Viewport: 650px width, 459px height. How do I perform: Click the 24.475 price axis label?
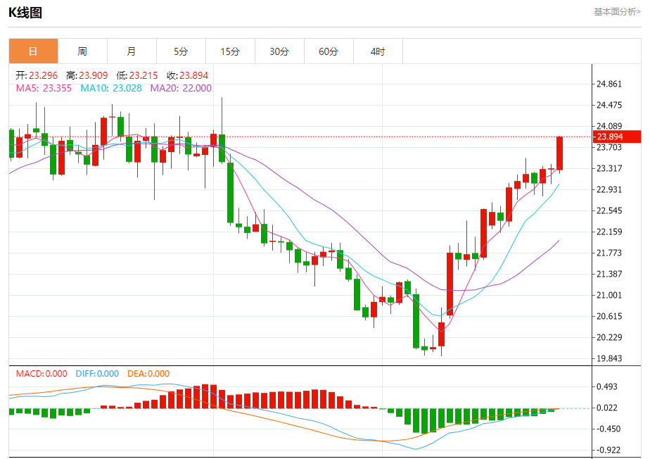[x=609, y=105]
